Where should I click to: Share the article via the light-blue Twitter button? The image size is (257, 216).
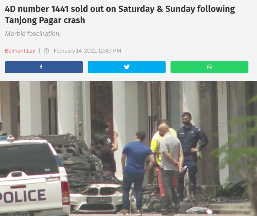pyautogui.click(x=127, y=67)
